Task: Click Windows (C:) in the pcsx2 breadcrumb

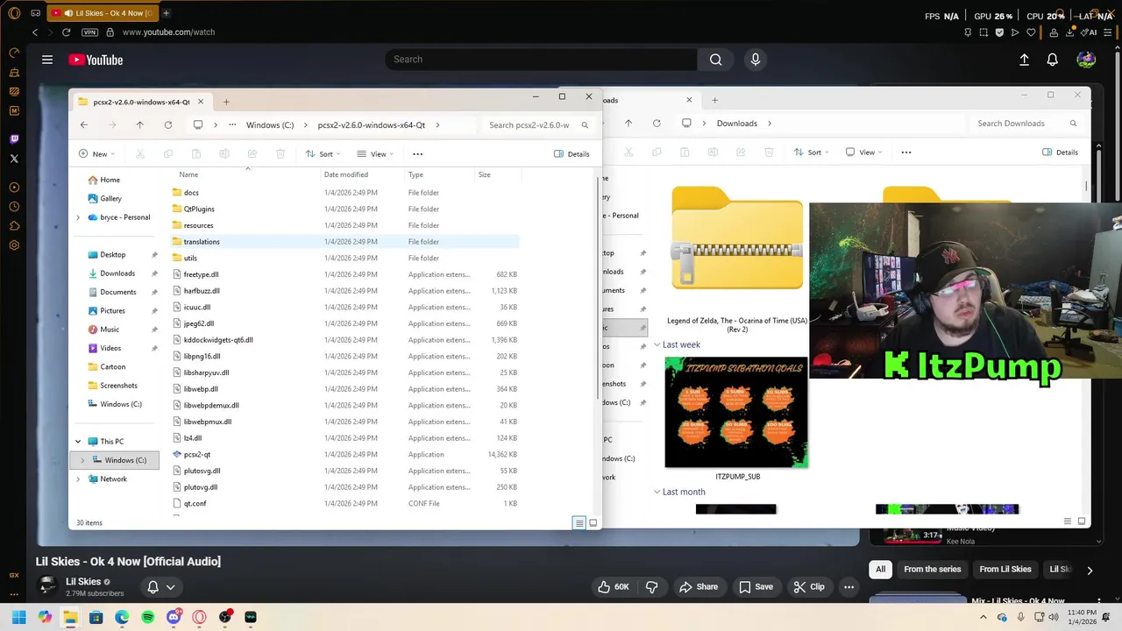Action: point(270,125)
